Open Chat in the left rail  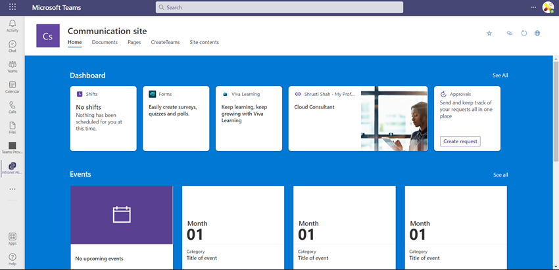click(x=12, y=47)
